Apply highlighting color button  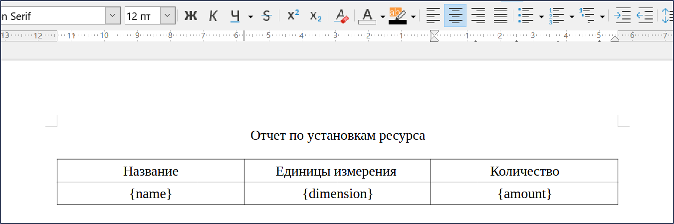click(398, 16)
